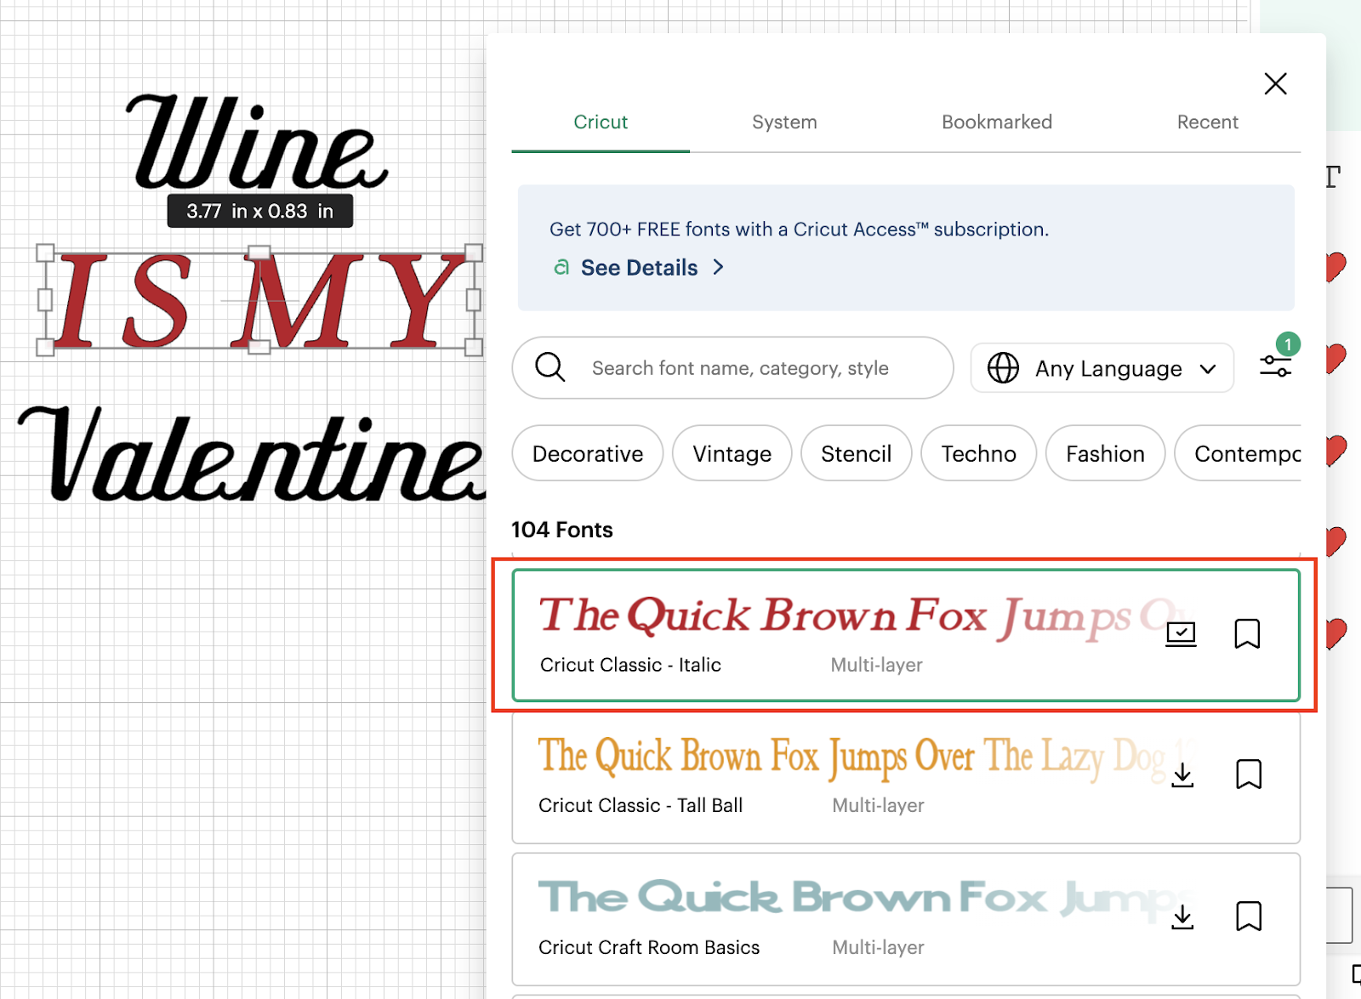
Task: Open the Recent fonts tab
Action: 1207,122
